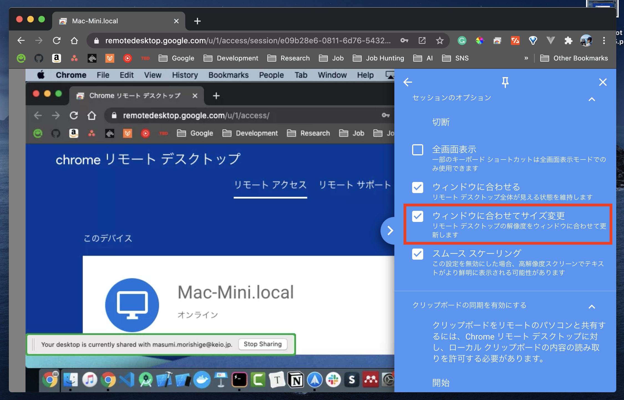Bookmark this page with the star icon

pos(440,40)
